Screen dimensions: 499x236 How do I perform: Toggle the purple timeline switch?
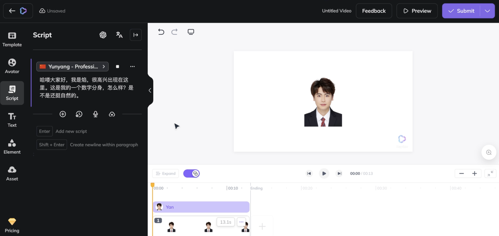point(191,174)
